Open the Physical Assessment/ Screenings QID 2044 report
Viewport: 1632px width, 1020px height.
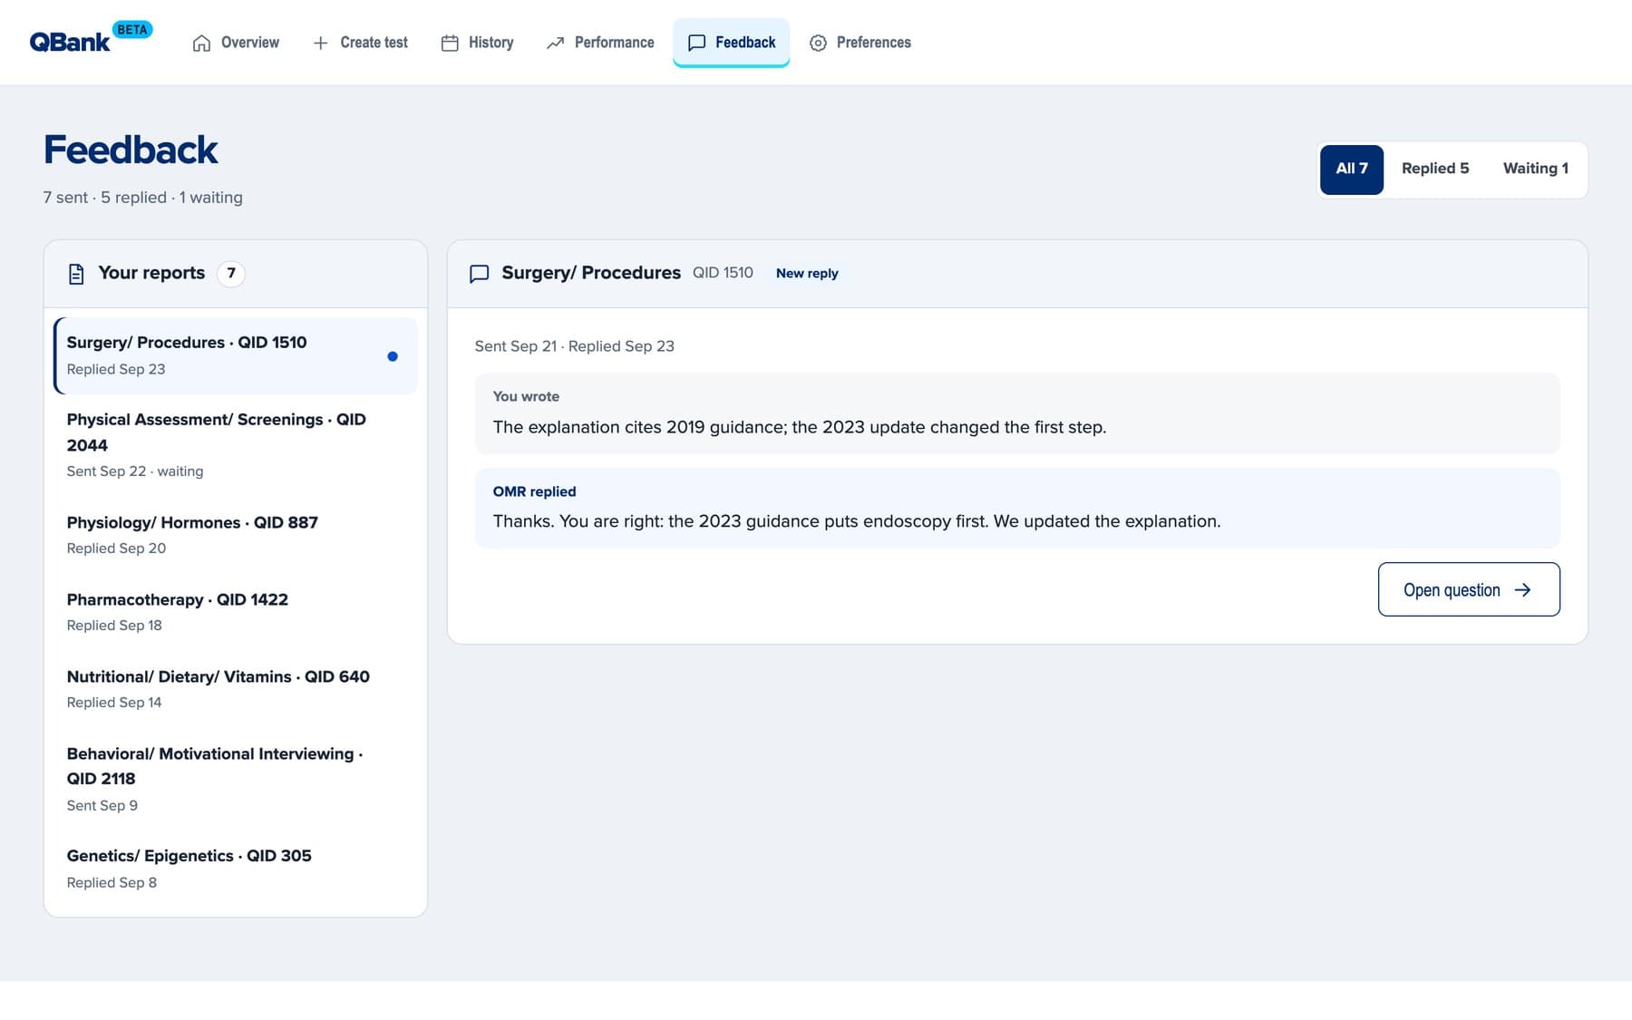pos(236,445)
